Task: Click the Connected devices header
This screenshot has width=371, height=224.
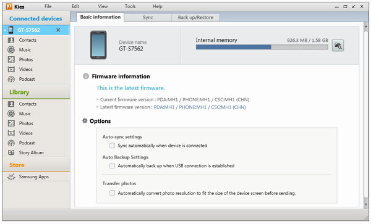Action: click(x=36, y=19)
